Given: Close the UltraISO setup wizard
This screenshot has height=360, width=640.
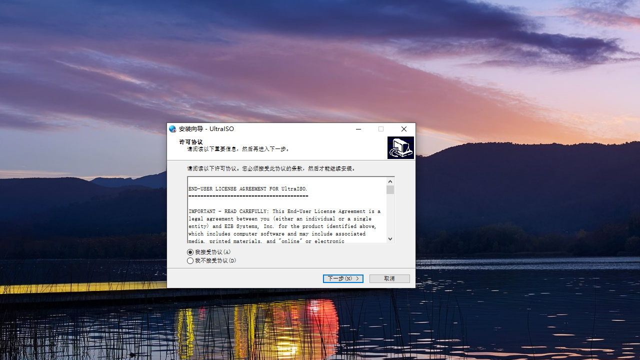Looking at the screenshot, I should tap(403, 129).
